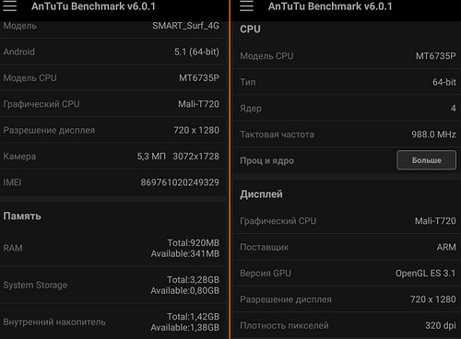Select Версия GPU OpenGL ES 3.1 value
461x339 pixels.
click(426, 274)
